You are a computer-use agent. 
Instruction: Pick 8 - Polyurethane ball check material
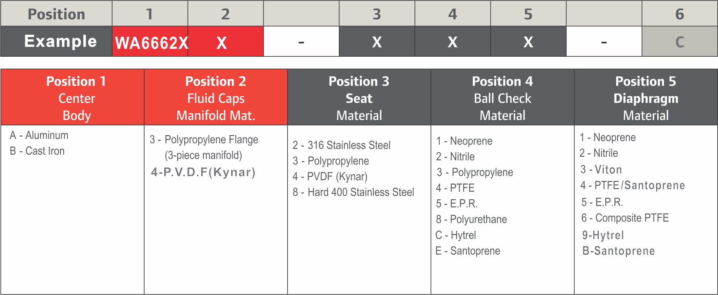point(471,219)
